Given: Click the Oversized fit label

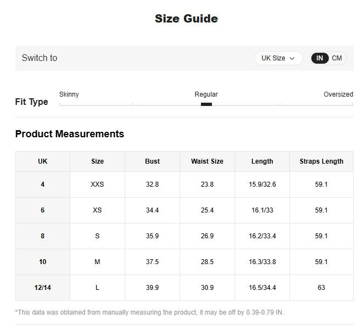Looking at the screenshot, I should [x=338, y=94].
